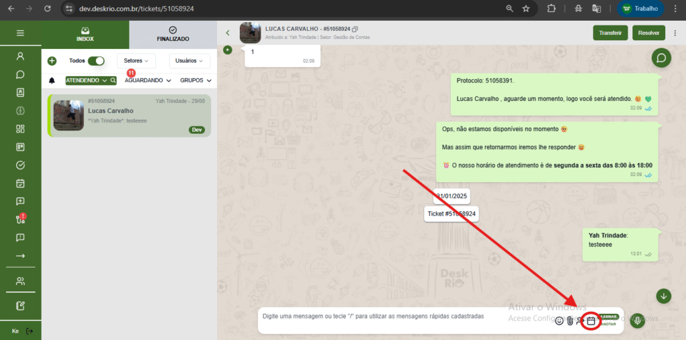Image resolution: width=686 pixels, height=340 pixels.
Task: Click the green plus new ticket icon
Action: (52, 61)
